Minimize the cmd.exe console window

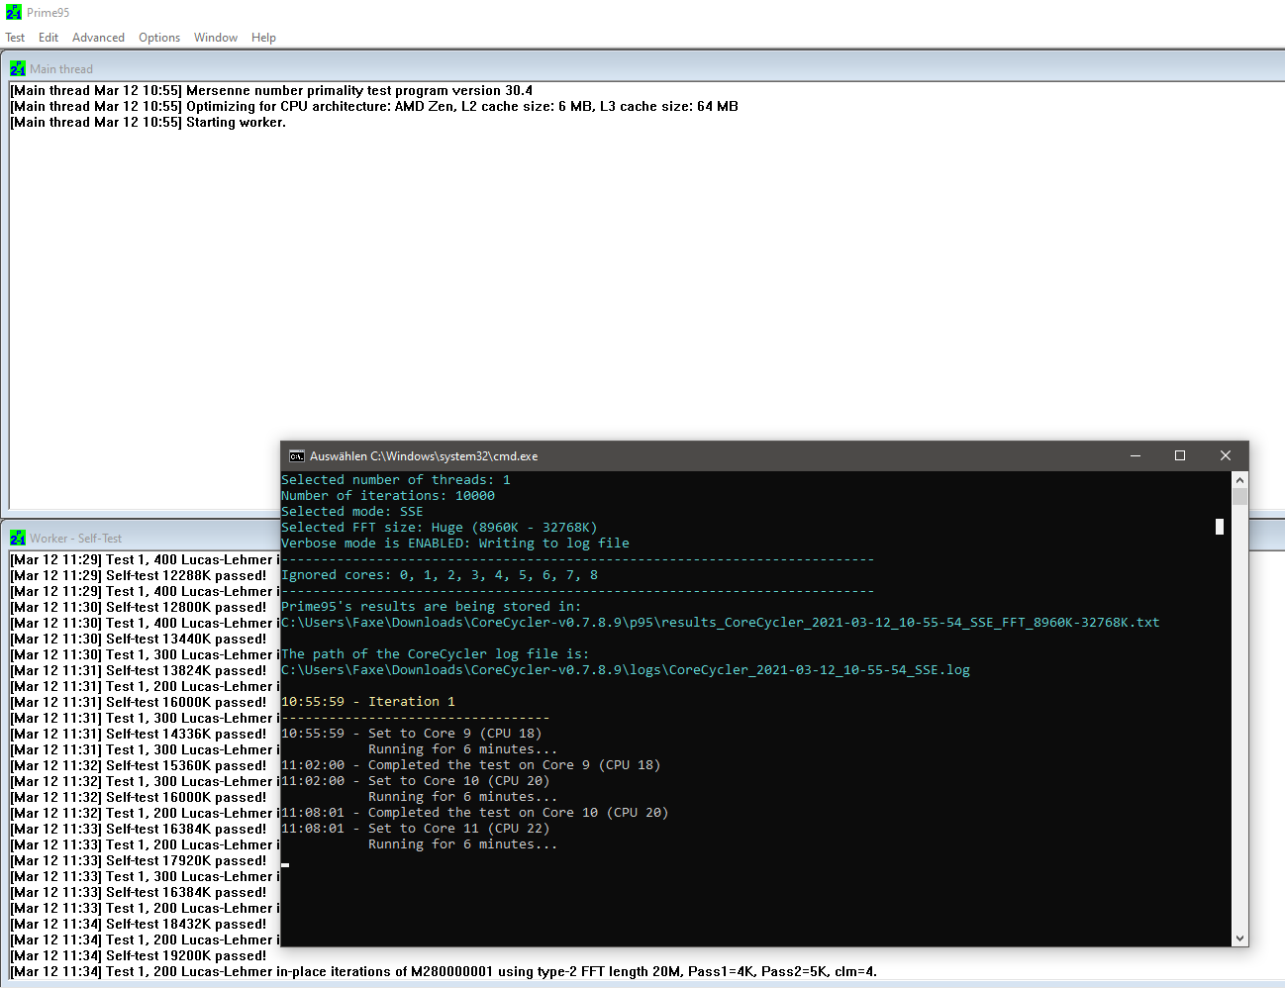tap(1135, 455)
